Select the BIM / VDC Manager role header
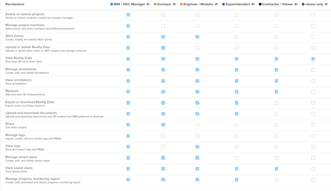Image resolution: width=331 pixels, height=191 pixels. pyautogui.click(x=129, y=4)
